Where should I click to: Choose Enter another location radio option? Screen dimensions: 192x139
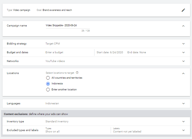point(48,90)
